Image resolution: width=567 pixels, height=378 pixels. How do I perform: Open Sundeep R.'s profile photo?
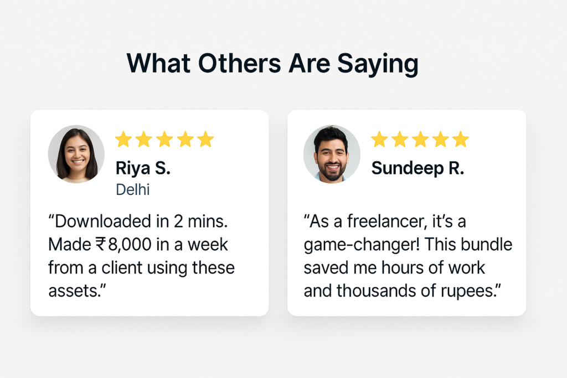332,154
